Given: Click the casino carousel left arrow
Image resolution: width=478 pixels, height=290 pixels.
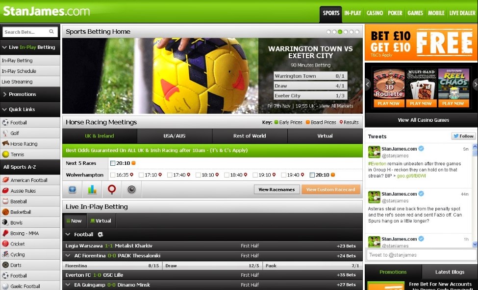Looking at the screenshot, I should tap(368, 85).
